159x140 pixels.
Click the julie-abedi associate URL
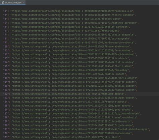66,137
